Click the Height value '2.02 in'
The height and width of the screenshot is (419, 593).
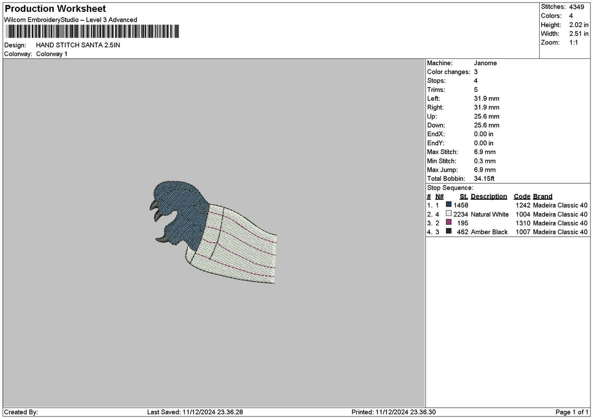tap(579, 25)
